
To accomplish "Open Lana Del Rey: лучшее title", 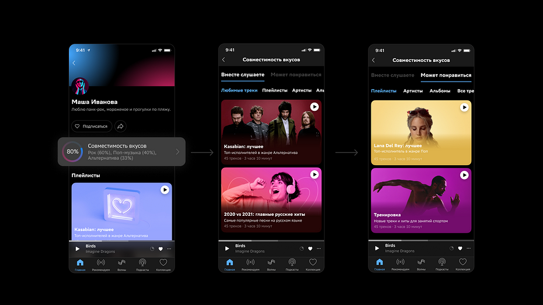I will [398, 146].
